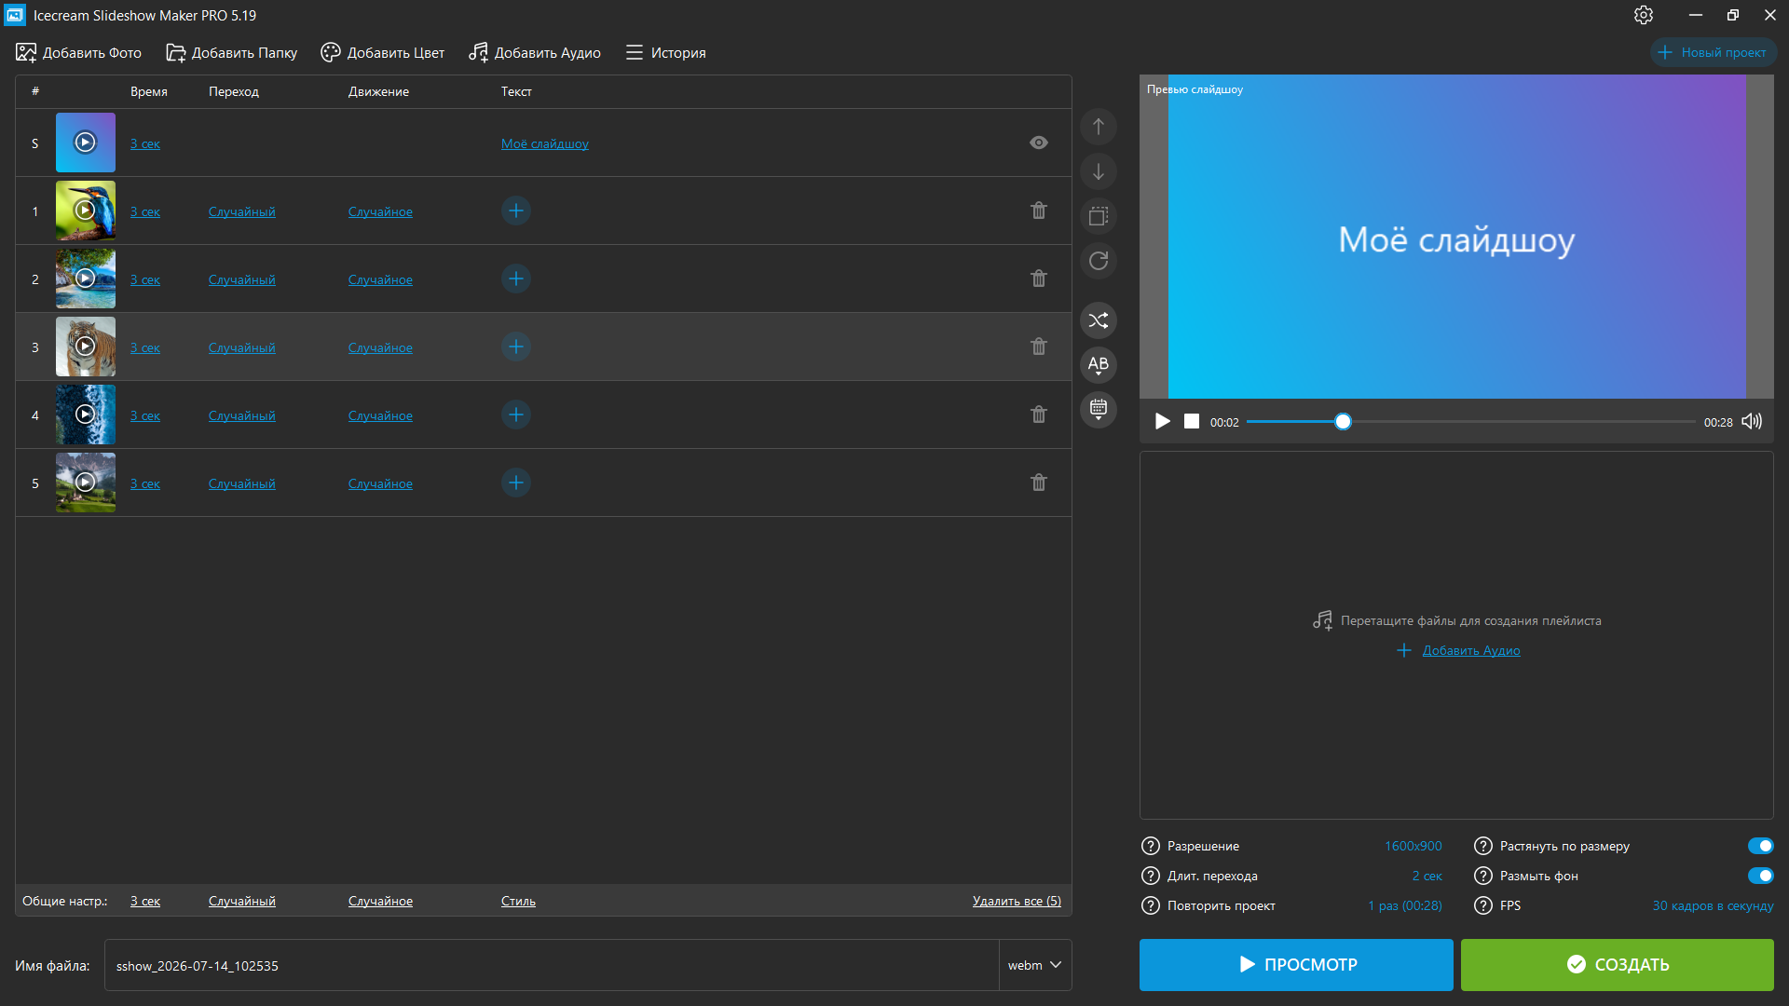Screen dimensions: 1789x1006
Task: Click Добавить Фото toolbar button
Action: click(x=78, y=52)
